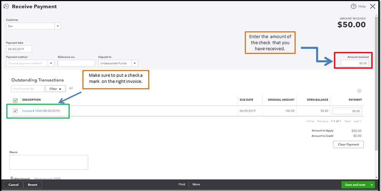Open the Help question mark icon

[x=354, y=6]
